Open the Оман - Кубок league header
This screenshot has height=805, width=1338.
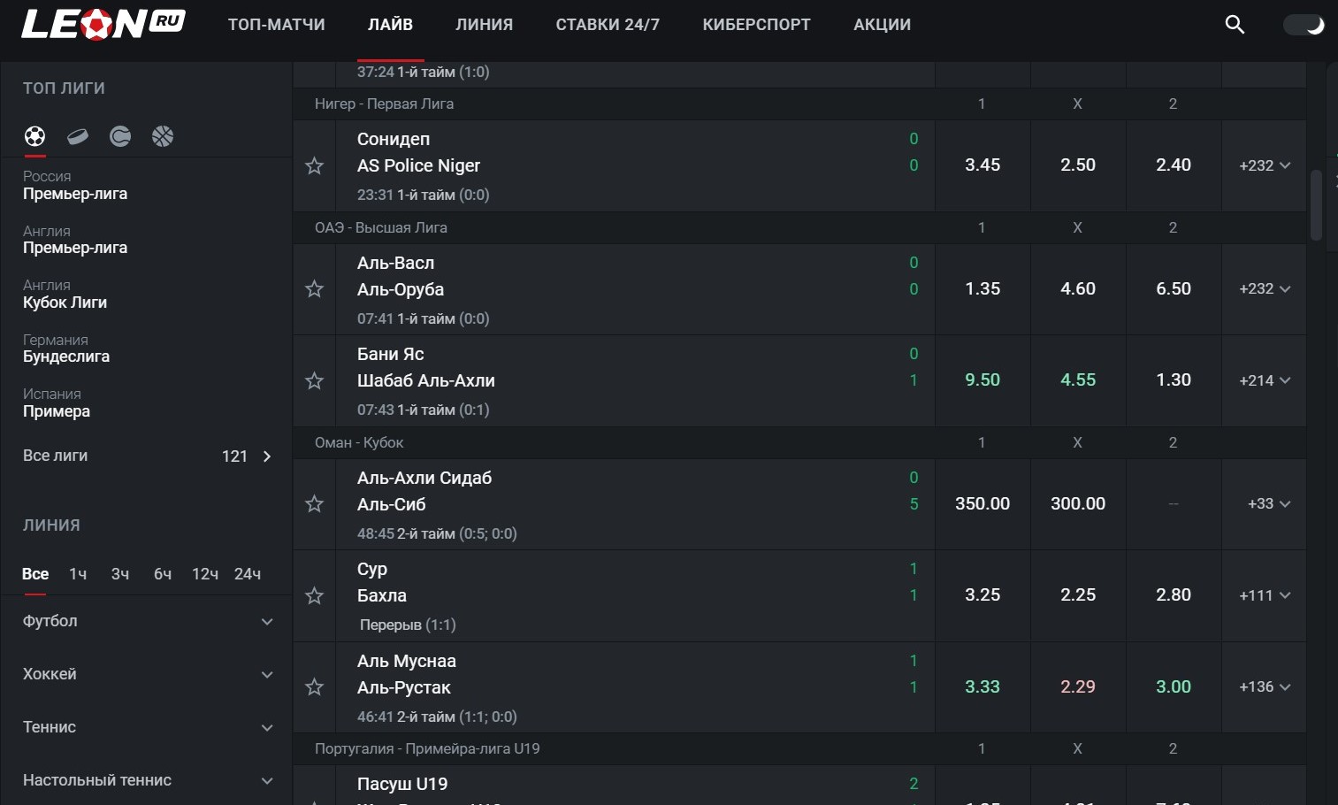coord(359,442)
